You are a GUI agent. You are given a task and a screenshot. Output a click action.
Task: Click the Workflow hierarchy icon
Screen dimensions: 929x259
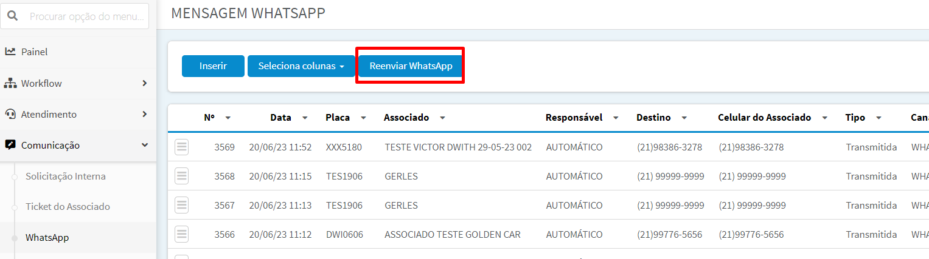click(x=10, y=83)
